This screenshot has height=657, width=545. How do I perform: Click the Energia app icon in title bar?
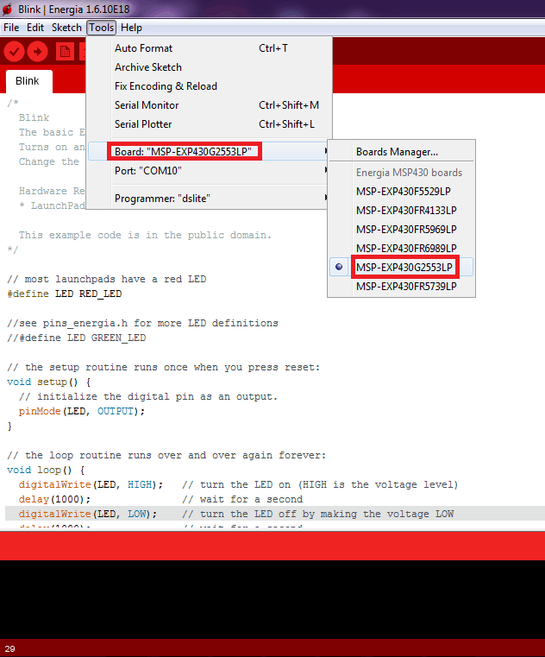point(9,9)
